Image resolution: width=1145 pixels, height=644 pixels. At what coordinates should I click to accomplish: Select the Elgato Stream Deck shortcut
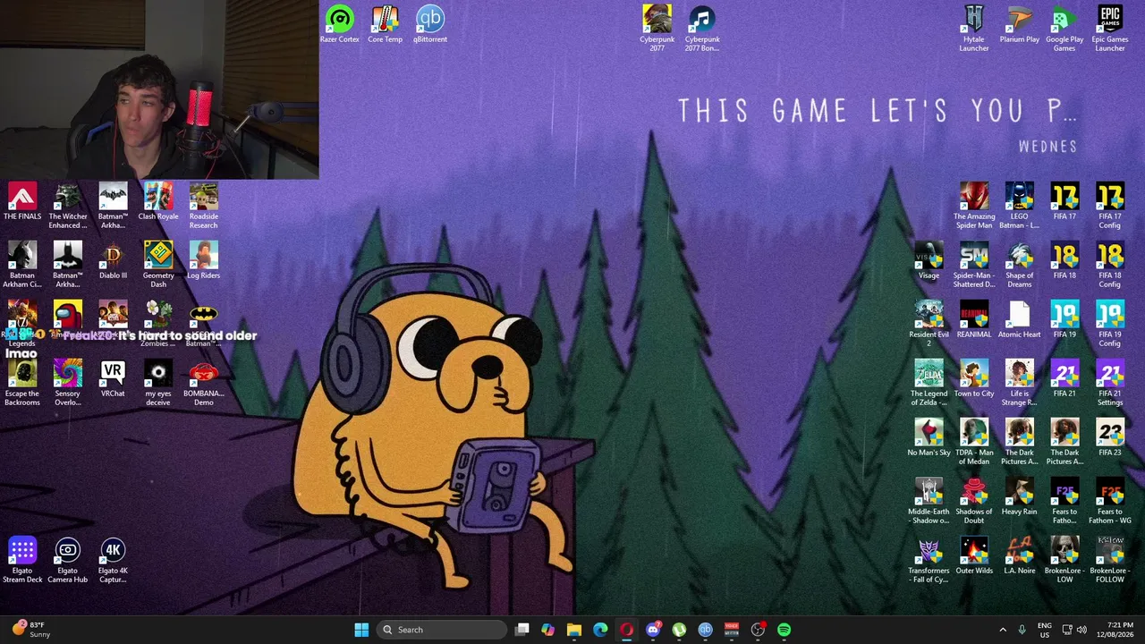(22, 560)
